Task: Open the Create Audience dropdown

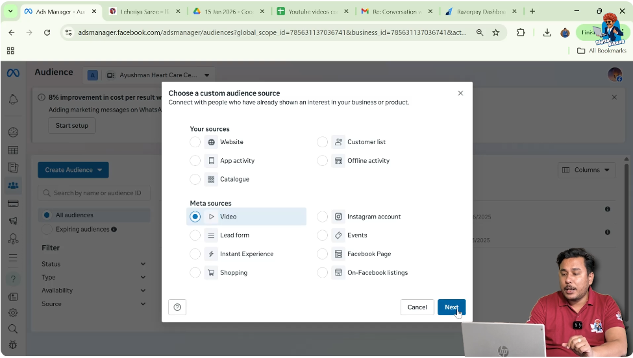Action: (x=73, y=170)
